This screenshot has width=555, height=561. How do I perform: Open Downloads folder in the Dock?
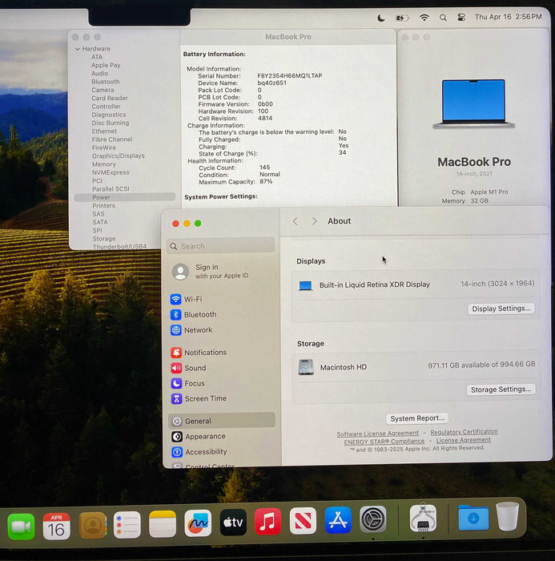[x=473, y=517]
